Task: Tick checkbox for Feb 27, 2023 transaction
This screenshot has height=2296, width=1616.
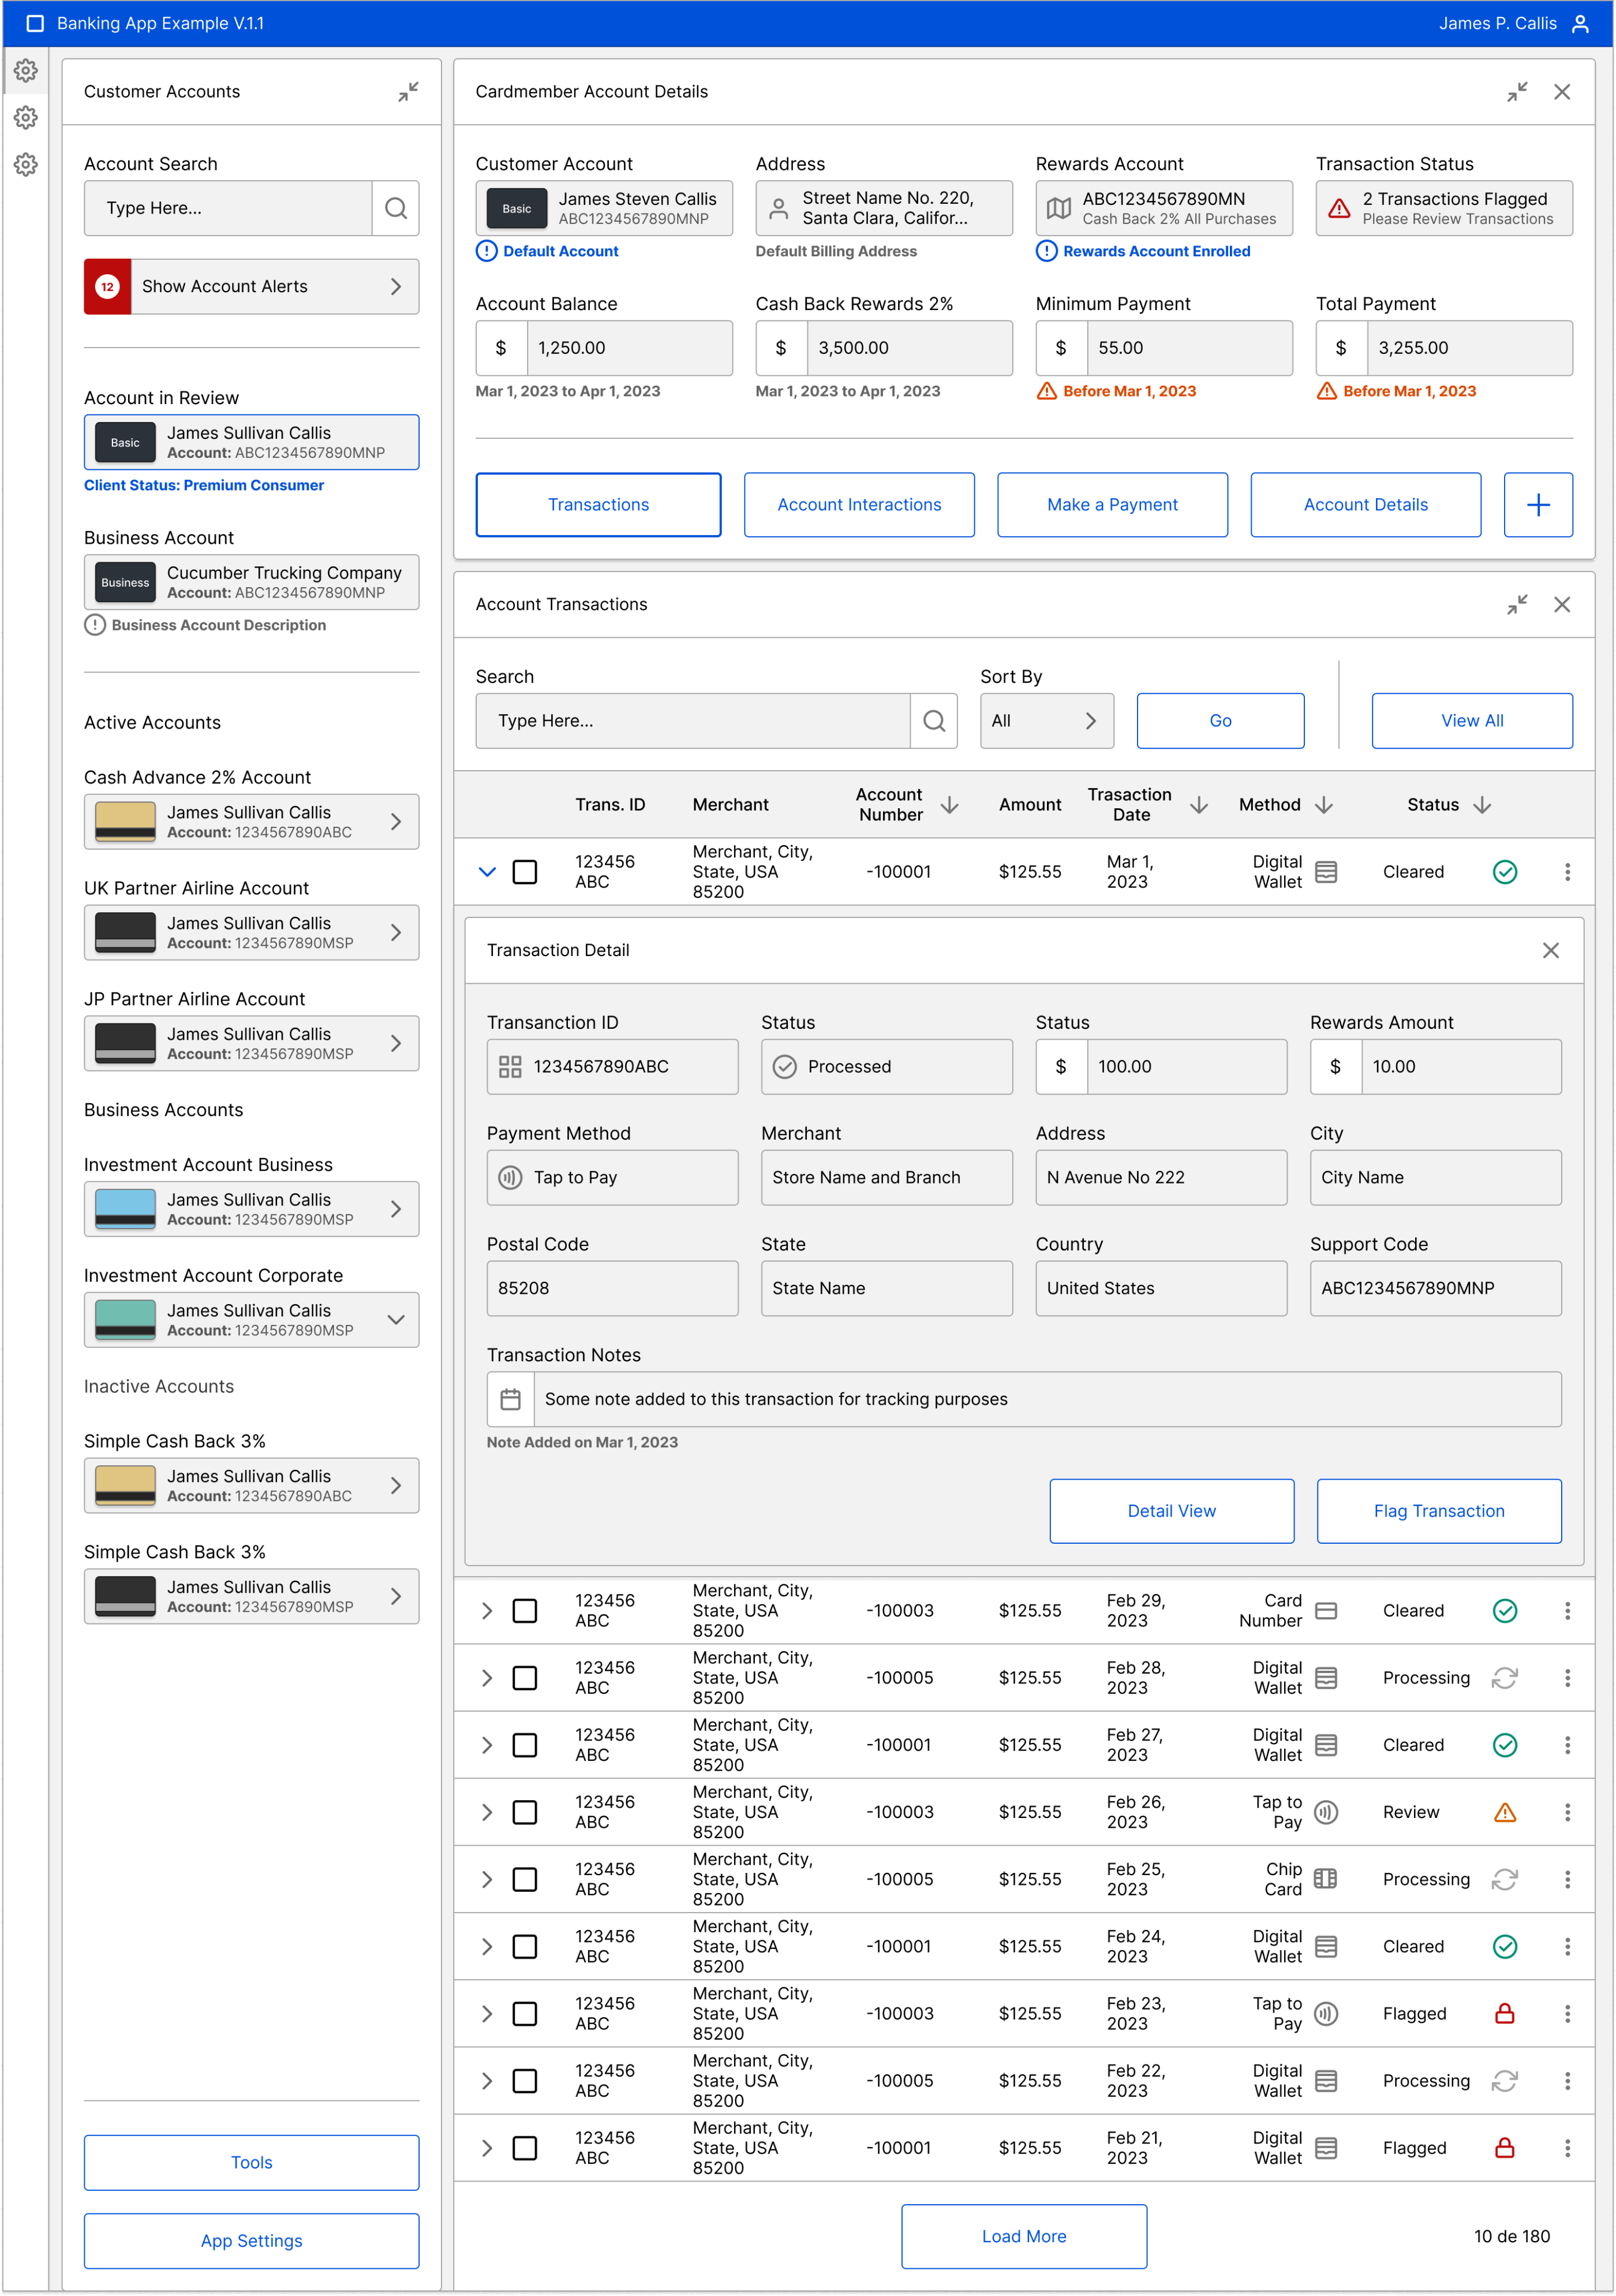Action: coord(524,1745)
